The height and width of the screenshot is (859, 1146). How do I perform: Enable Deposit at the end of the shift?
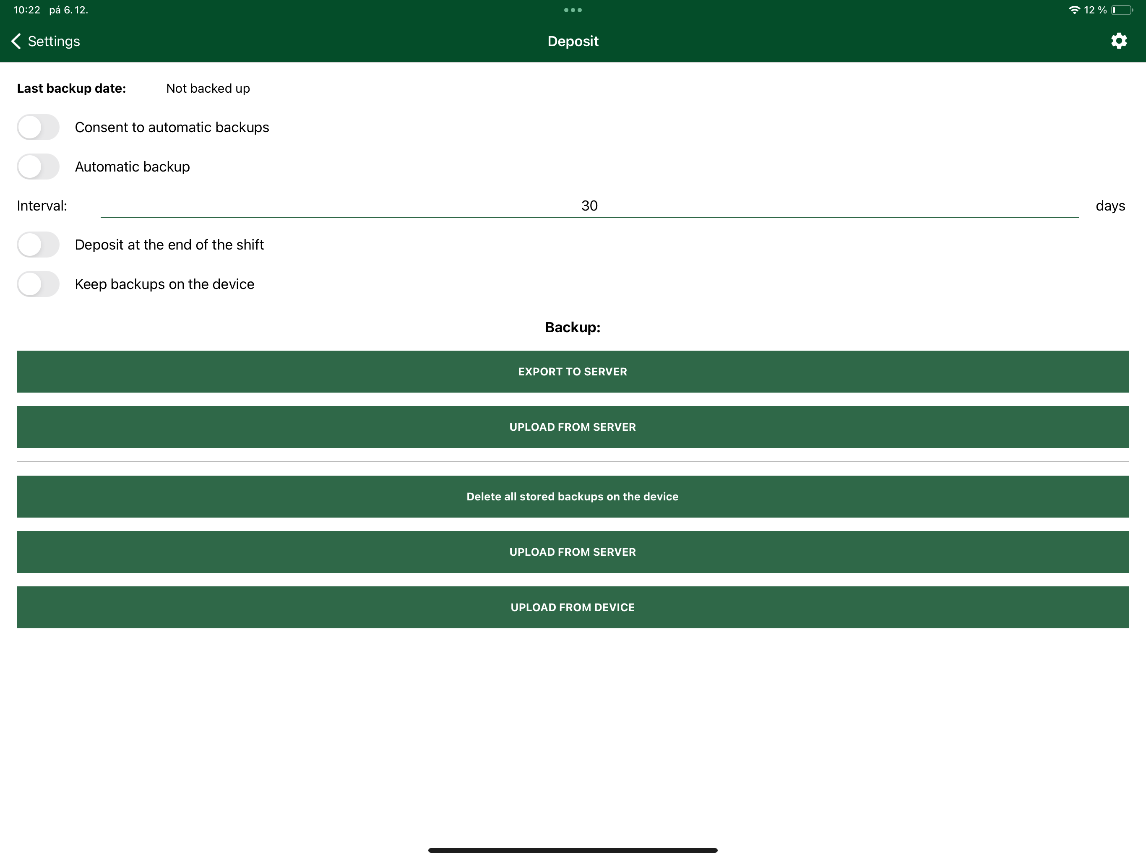(38, 245)
